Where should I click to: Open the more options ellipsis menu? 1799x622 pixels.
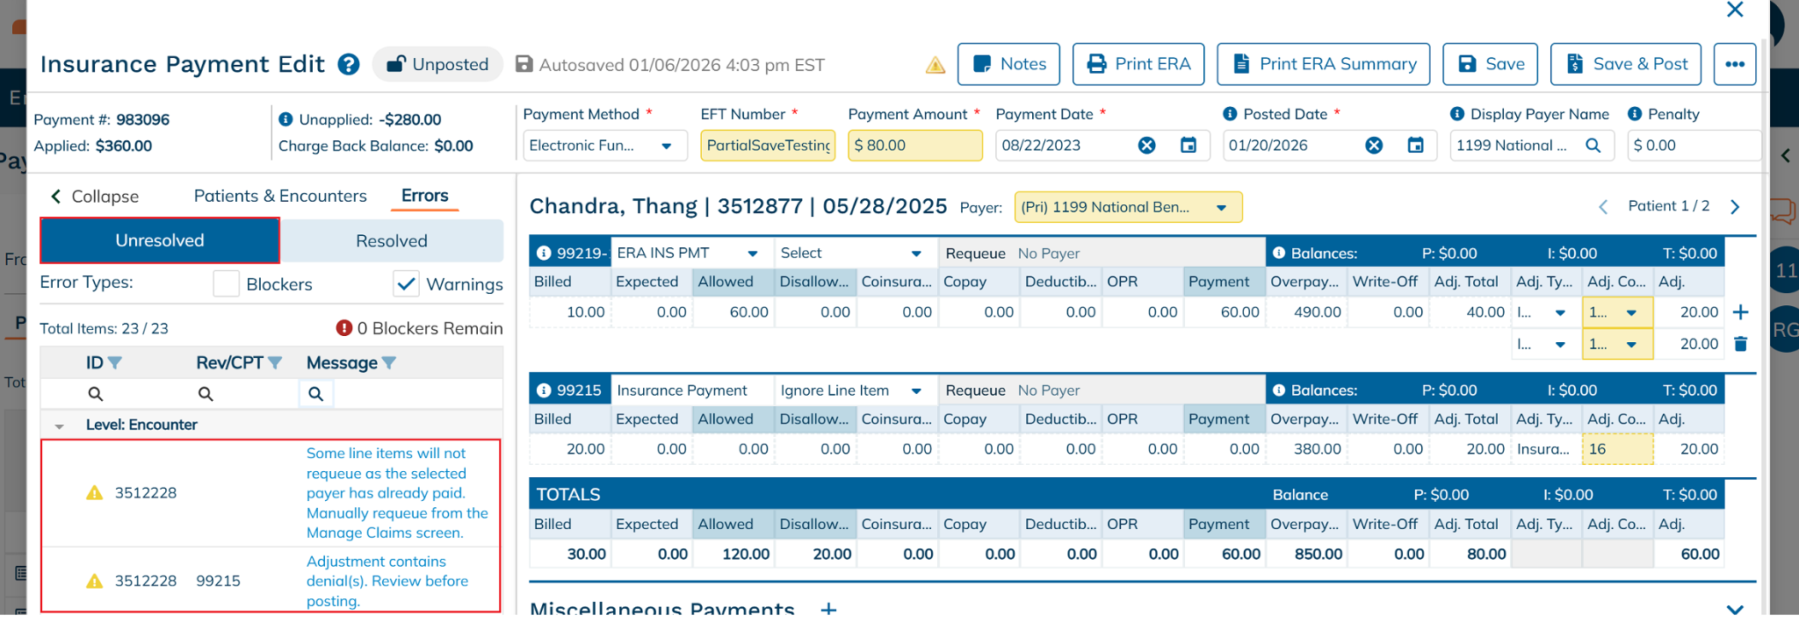[1734, 64]
